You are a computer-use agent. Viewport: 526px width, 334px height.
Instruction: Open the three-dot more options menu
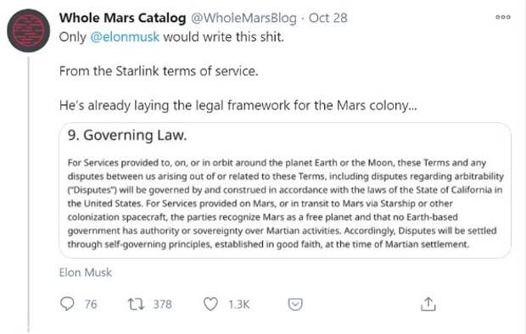click(x=503, y=17)
